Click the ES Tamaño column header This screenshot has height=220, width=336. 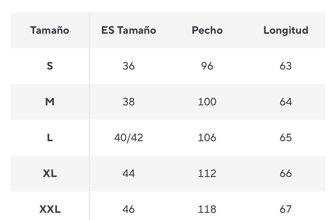(128, 30)
